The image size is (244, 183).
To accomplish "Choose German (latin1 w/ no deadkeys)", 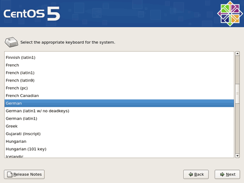I will tap(119, 111).
